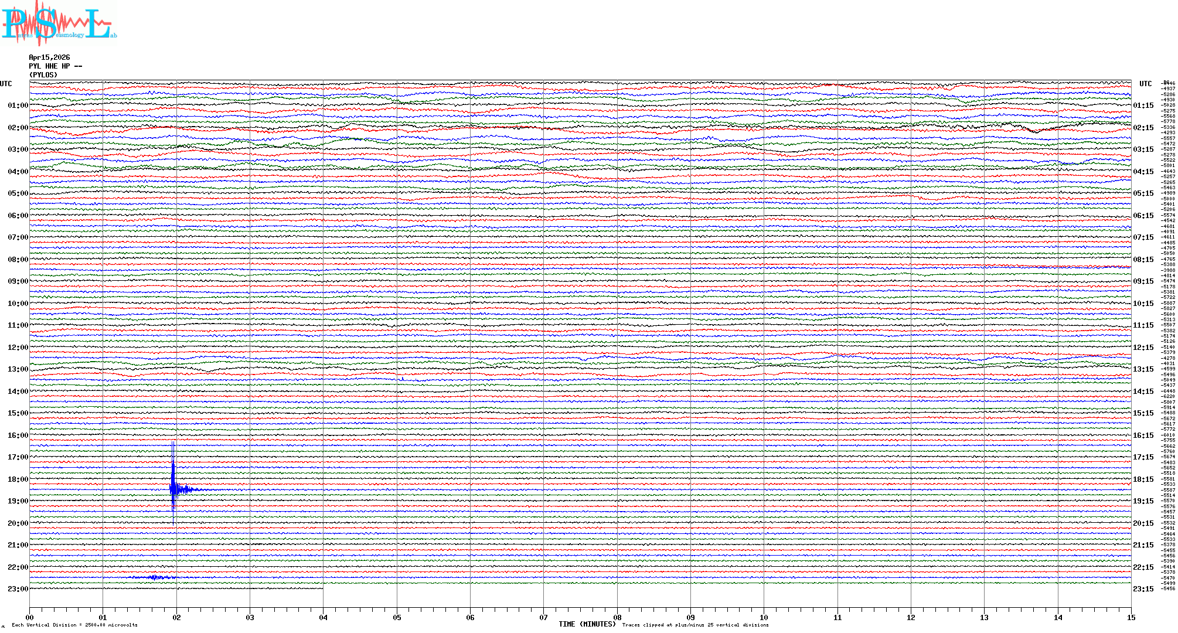Click the 23:00 UTC label on left axis
Screen dimensions: 1178x633
coord(18,589)
